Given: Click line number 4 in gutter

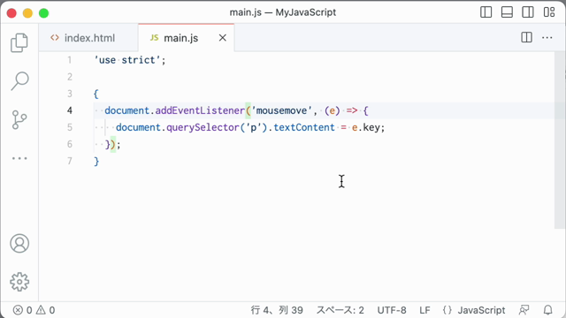Looking at the screenshot, I should 69,110.
